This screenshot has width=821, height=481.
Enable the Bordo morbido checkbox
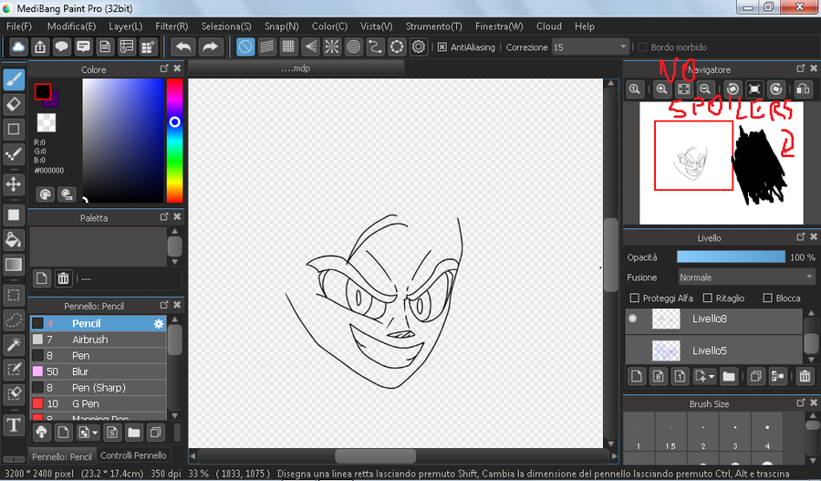(x=642, y=47)
